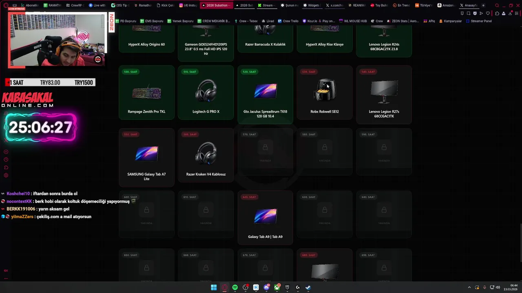Click HyperX Alloy Rise Klavye label
The image size is (522, 293).
325,44
